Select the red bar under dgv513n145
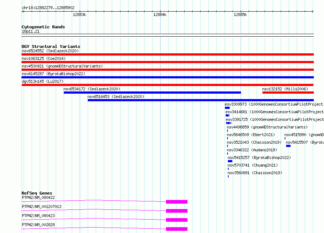 point(167,85)
